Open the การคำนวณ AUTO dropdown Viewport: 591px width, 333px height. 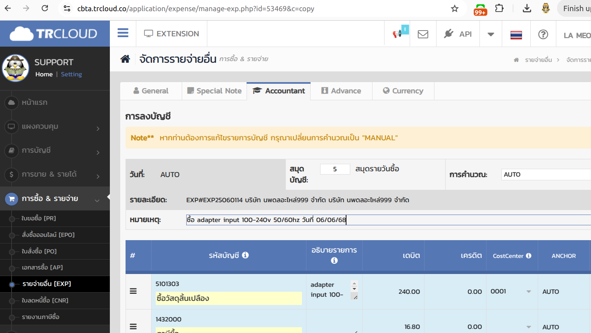coord(546,174)
